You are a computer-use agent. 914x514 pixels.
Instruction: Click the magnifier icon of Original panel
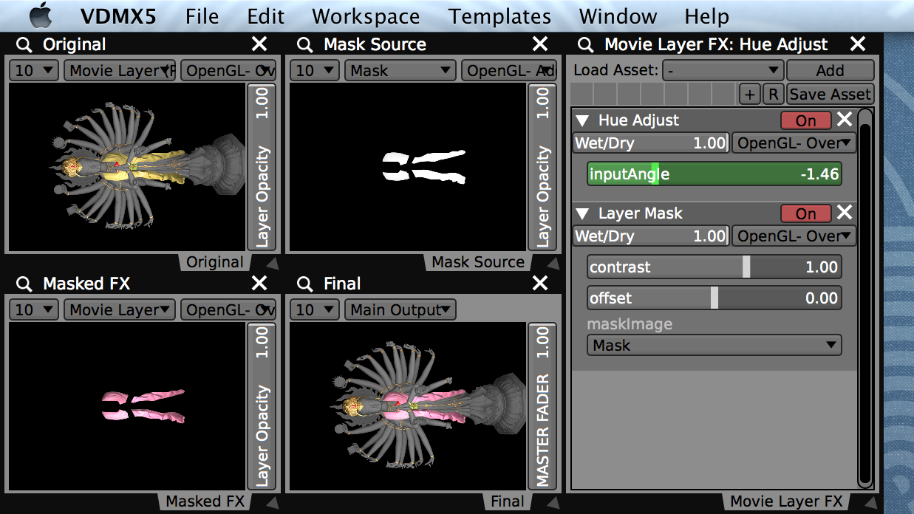[24, 45]
